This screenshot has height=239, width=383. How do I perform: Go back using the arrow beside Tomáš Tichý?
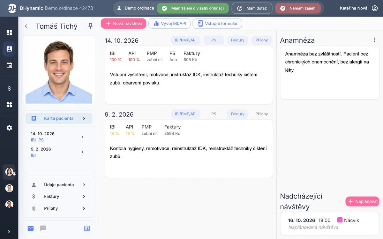click(26, 26)
